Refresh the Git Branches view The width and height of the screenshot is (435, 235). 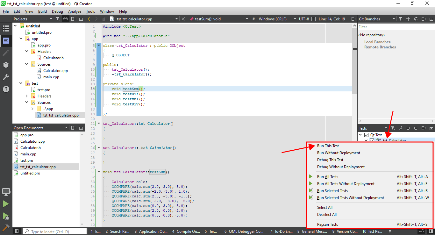point(416,19)
